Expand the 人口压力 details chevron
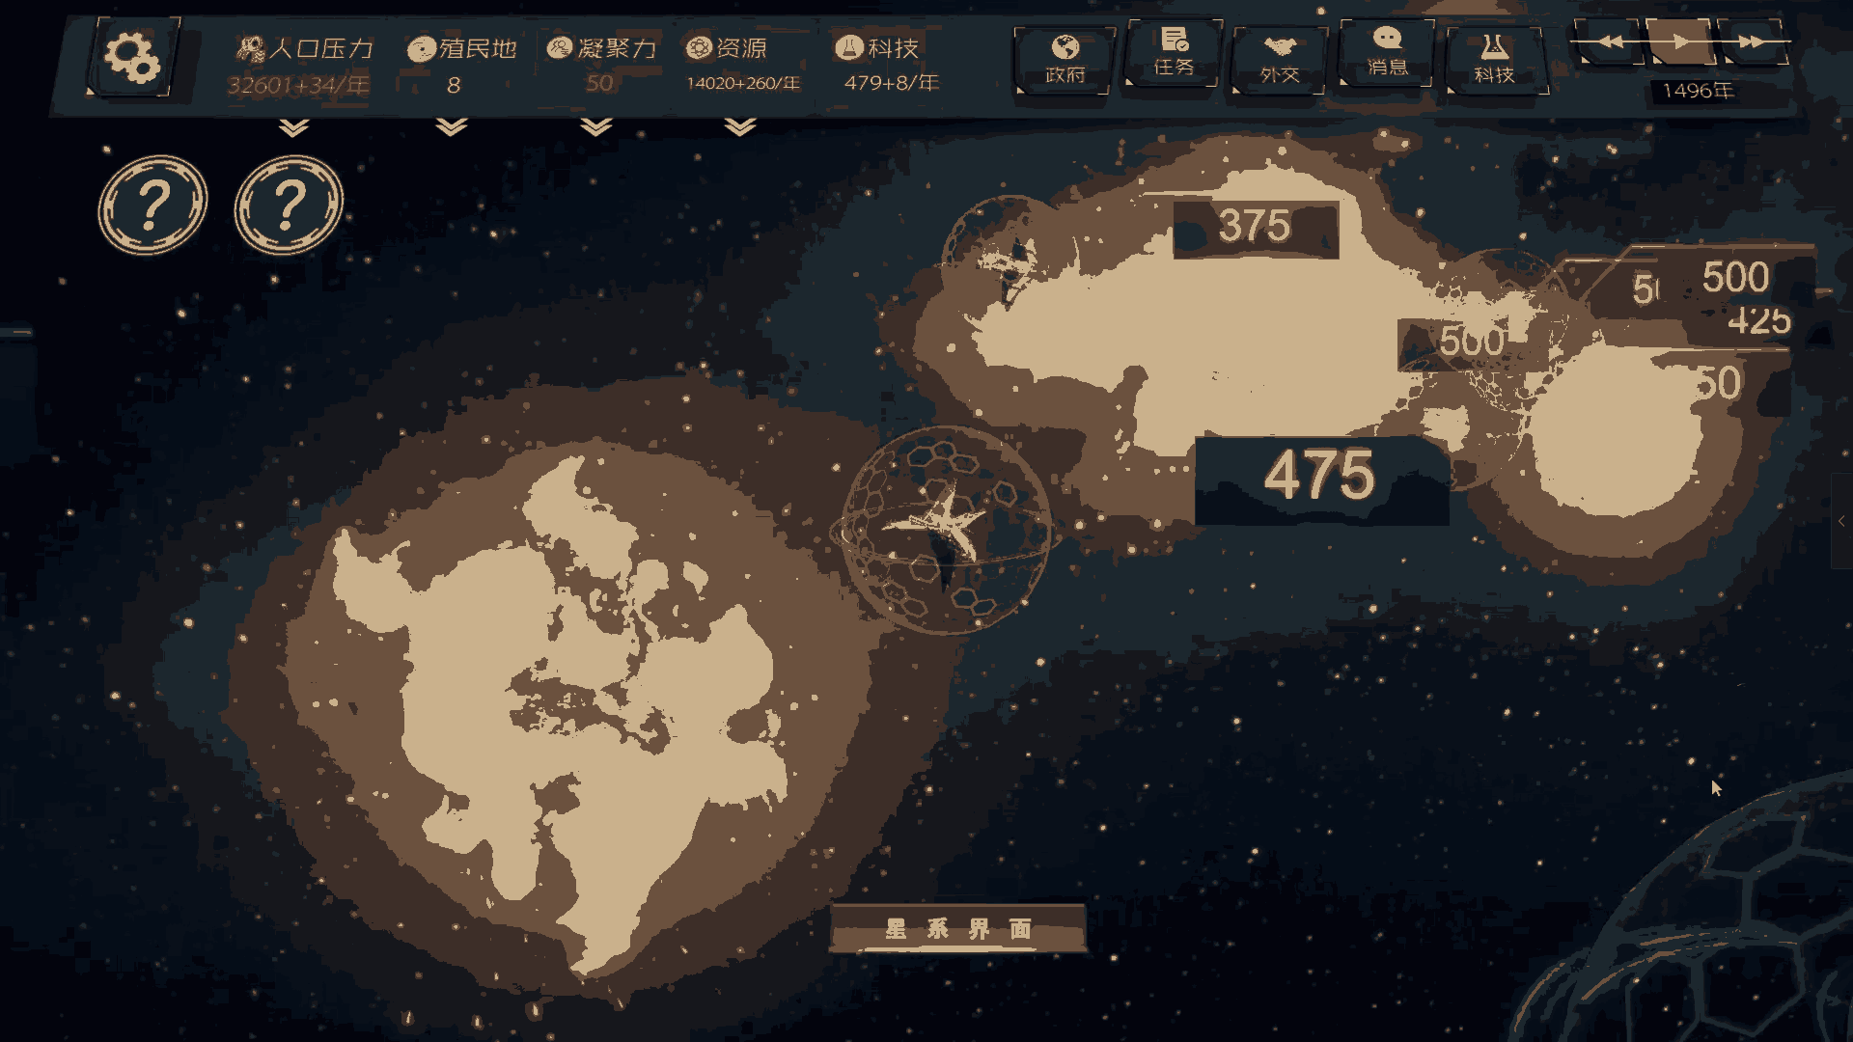 click(x=293, y=127)
